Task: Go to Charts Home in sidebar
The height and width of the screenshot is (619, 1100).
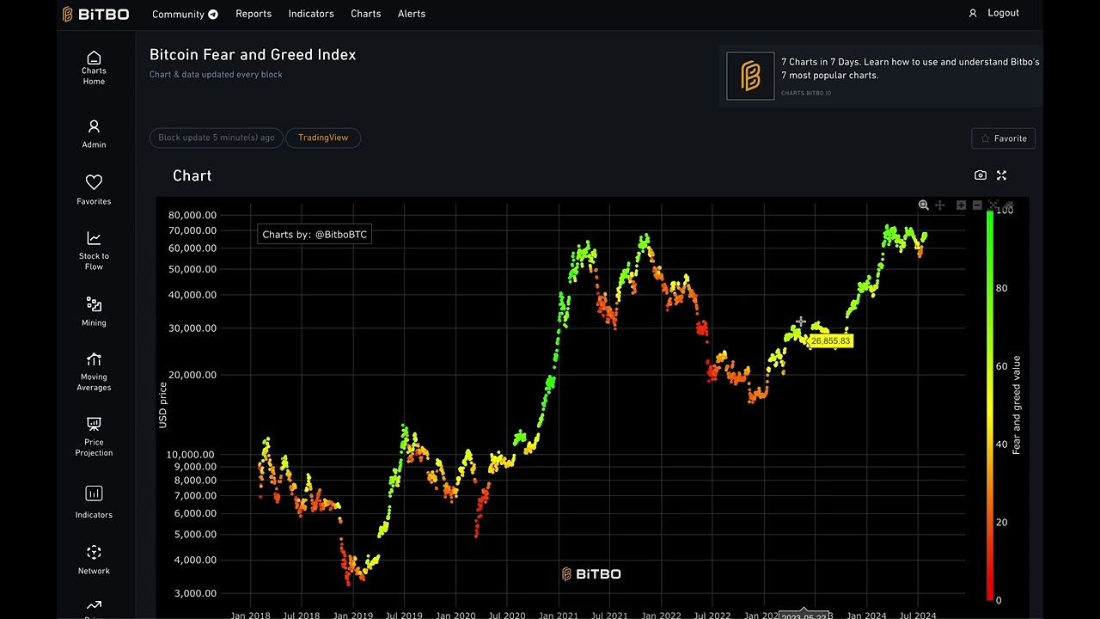Action: tap(94, 69)
